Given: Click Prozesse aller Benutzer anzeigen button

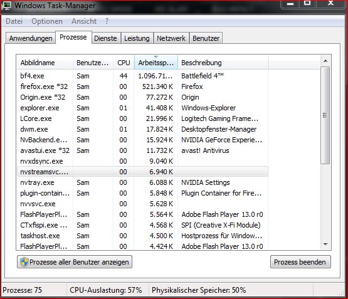Looking at the screenshot, I should 75,262.
